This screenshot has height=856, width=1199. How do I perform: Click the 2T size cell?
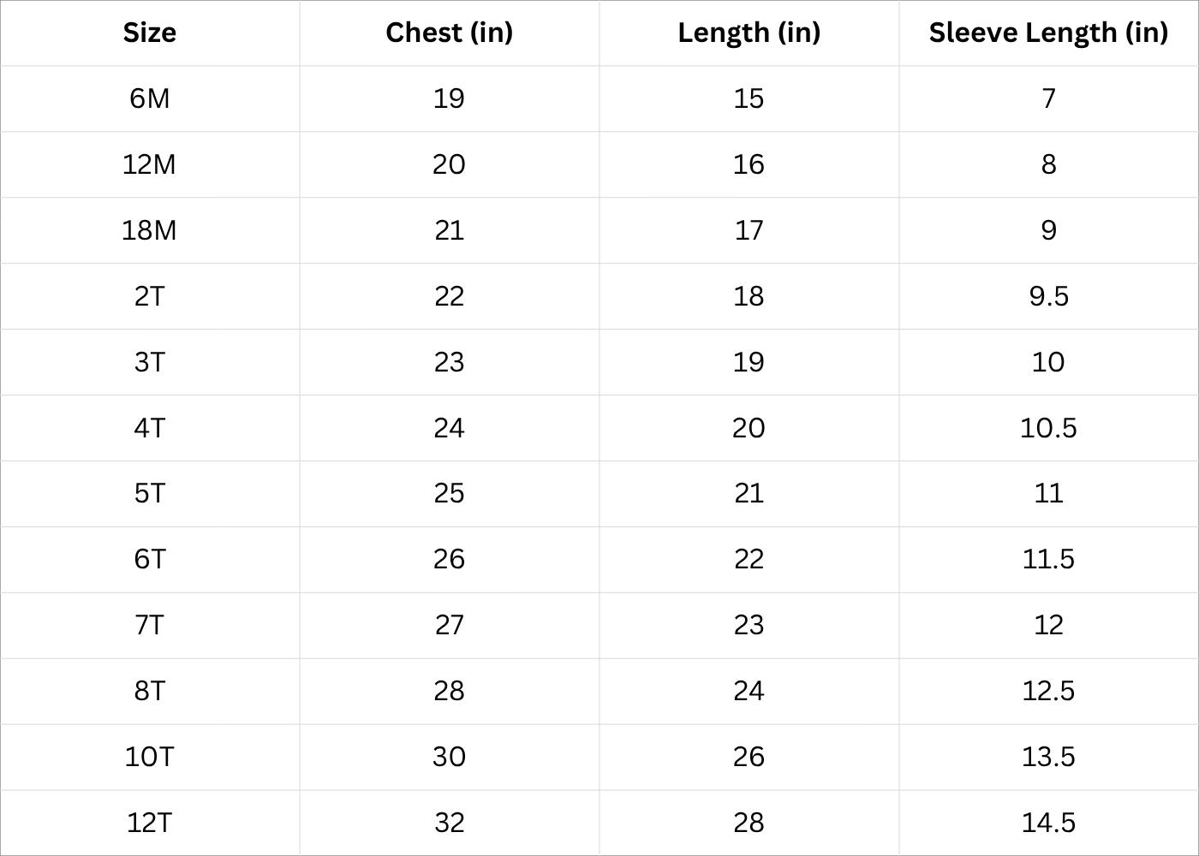150,296
